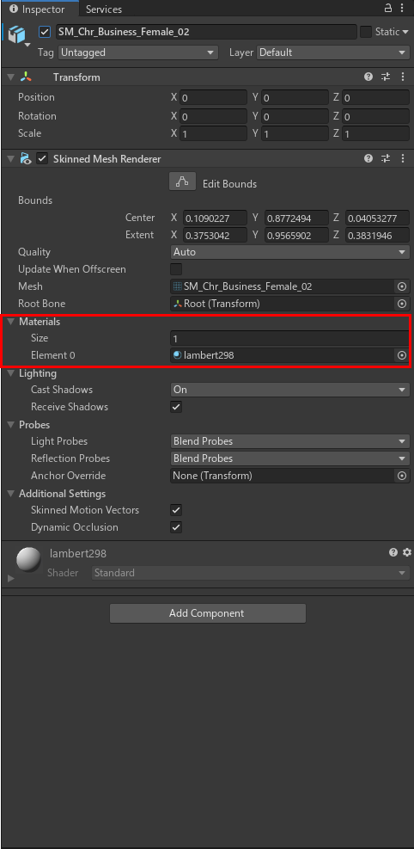This screenshot has width=414, height=849.
Task: Open object picker for Anchor Override
Action: click(x=402, y=476)
